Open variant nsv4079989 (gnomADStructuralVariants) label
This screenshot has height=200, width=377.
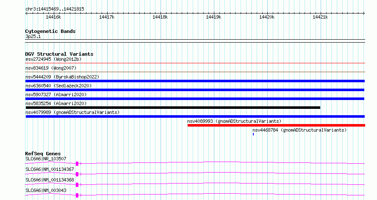(72, 112)
